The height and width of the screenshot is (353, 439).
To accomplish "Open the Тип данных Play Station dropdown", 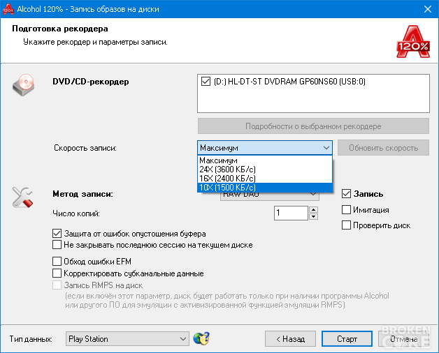I will click(x=127, y=339).
